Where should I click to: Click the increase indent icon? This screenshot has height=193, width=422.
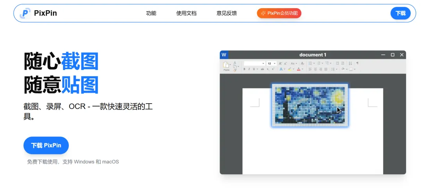pyautogui.click(x=343, y=63)
